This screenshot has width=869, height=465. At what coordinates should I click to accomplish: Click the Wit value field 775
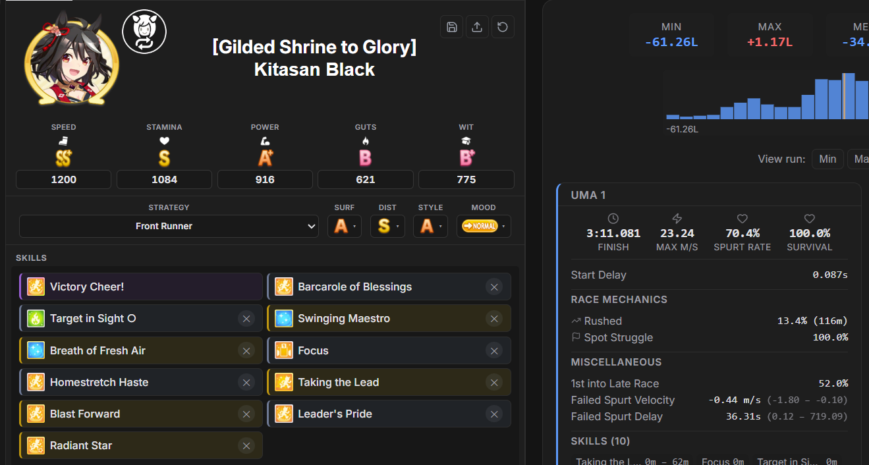click(x=466, y=179)
